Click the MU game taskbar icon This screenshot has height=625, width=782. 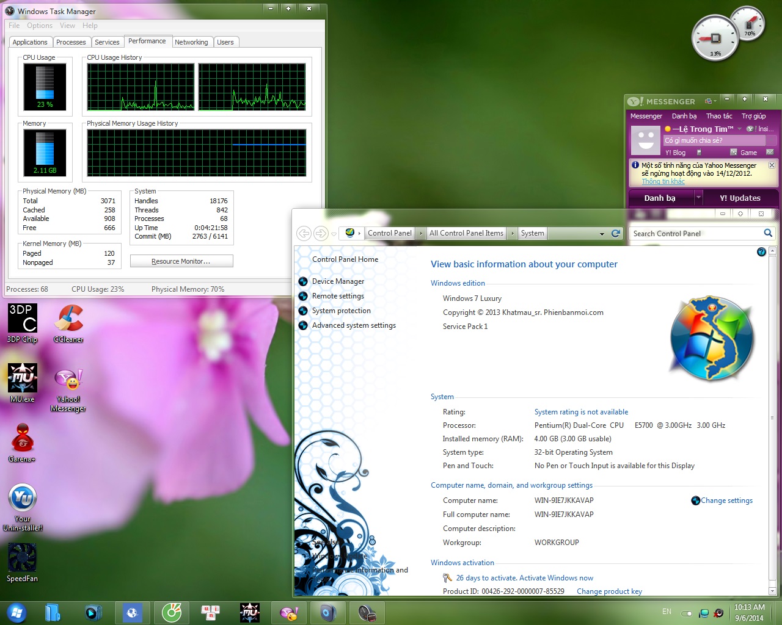249,612
